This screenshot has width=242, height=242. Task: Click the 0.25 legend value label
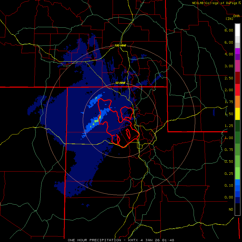[x=229, y=174]
